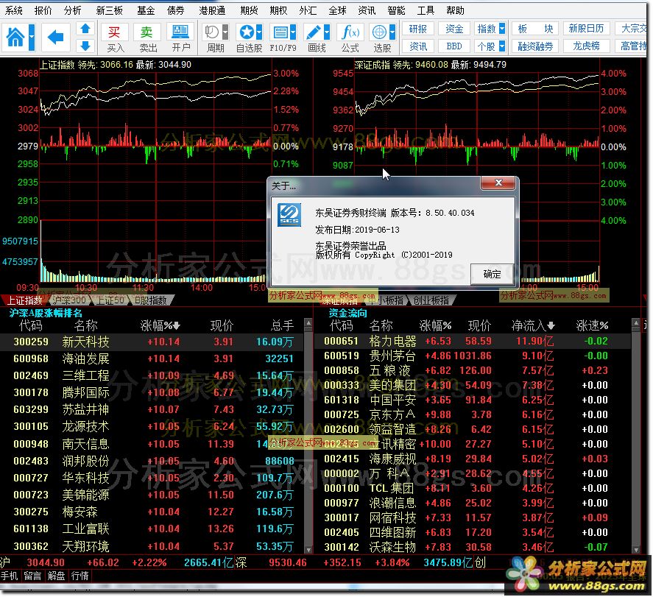Open the 行情 status bar tab
653x597 pixels.
coord(80,576)
